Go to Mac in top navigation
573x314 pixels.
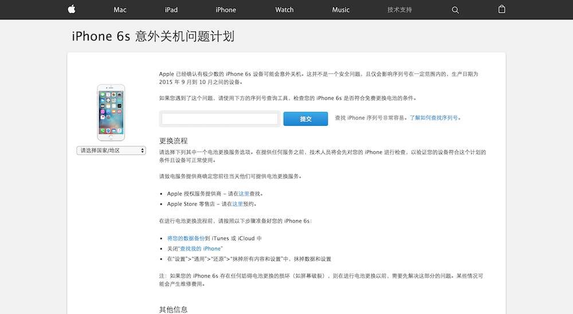(120, 10)
